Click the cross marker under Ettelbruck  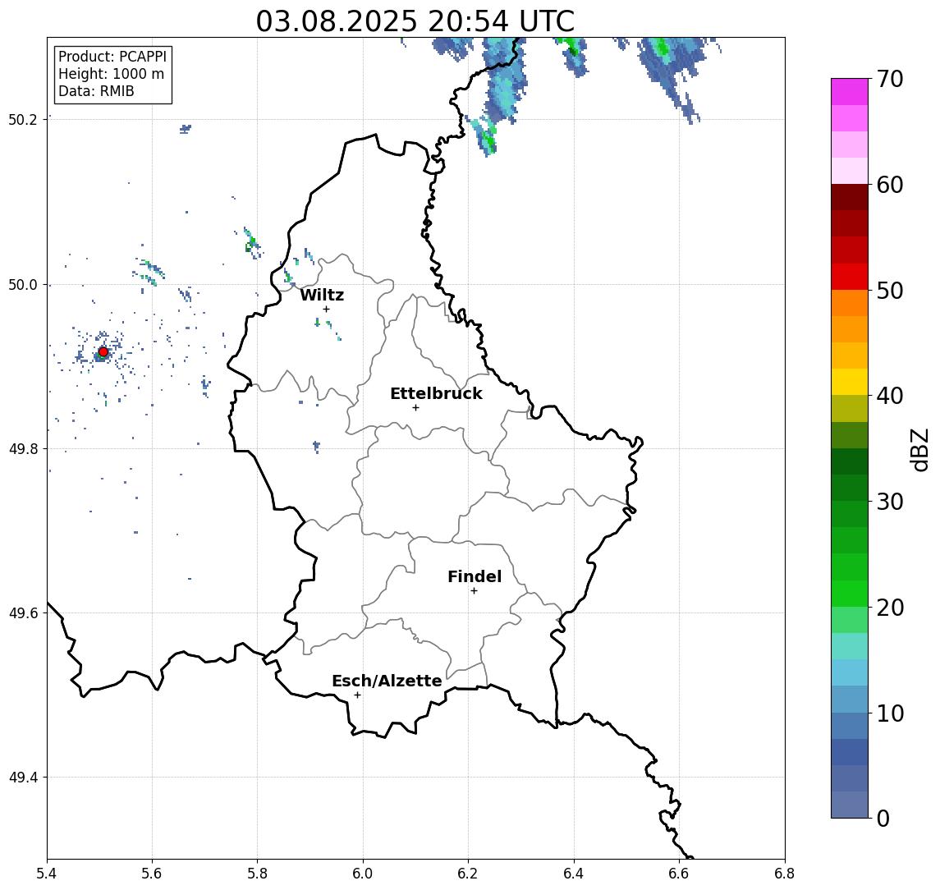(415, 408)
